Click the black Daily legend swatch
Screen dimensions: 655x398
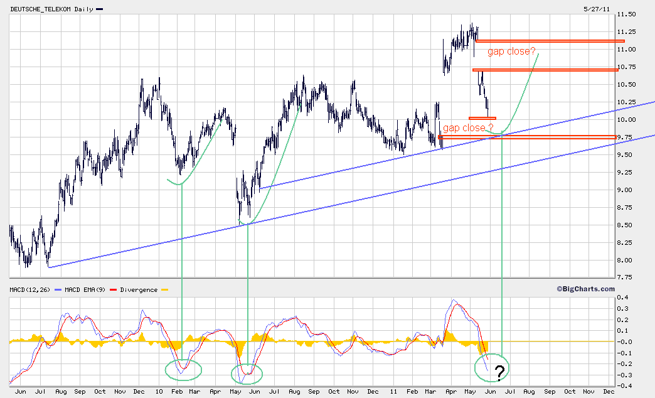99,9
